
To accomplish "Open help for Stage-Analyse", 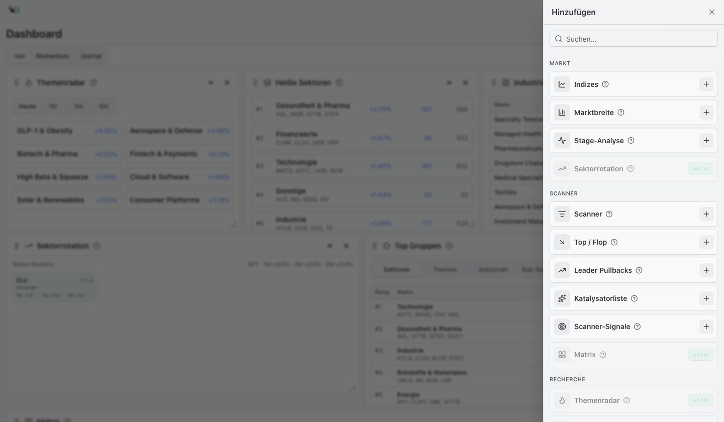I will [x=631, y=141].
